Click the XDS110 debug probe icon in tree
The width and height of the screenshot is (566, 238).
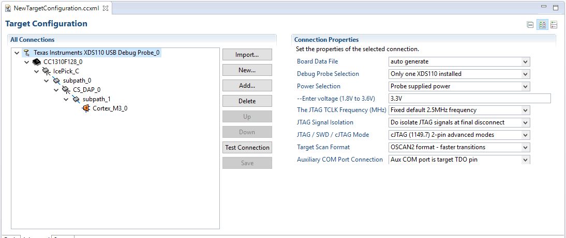click(27, 53)
